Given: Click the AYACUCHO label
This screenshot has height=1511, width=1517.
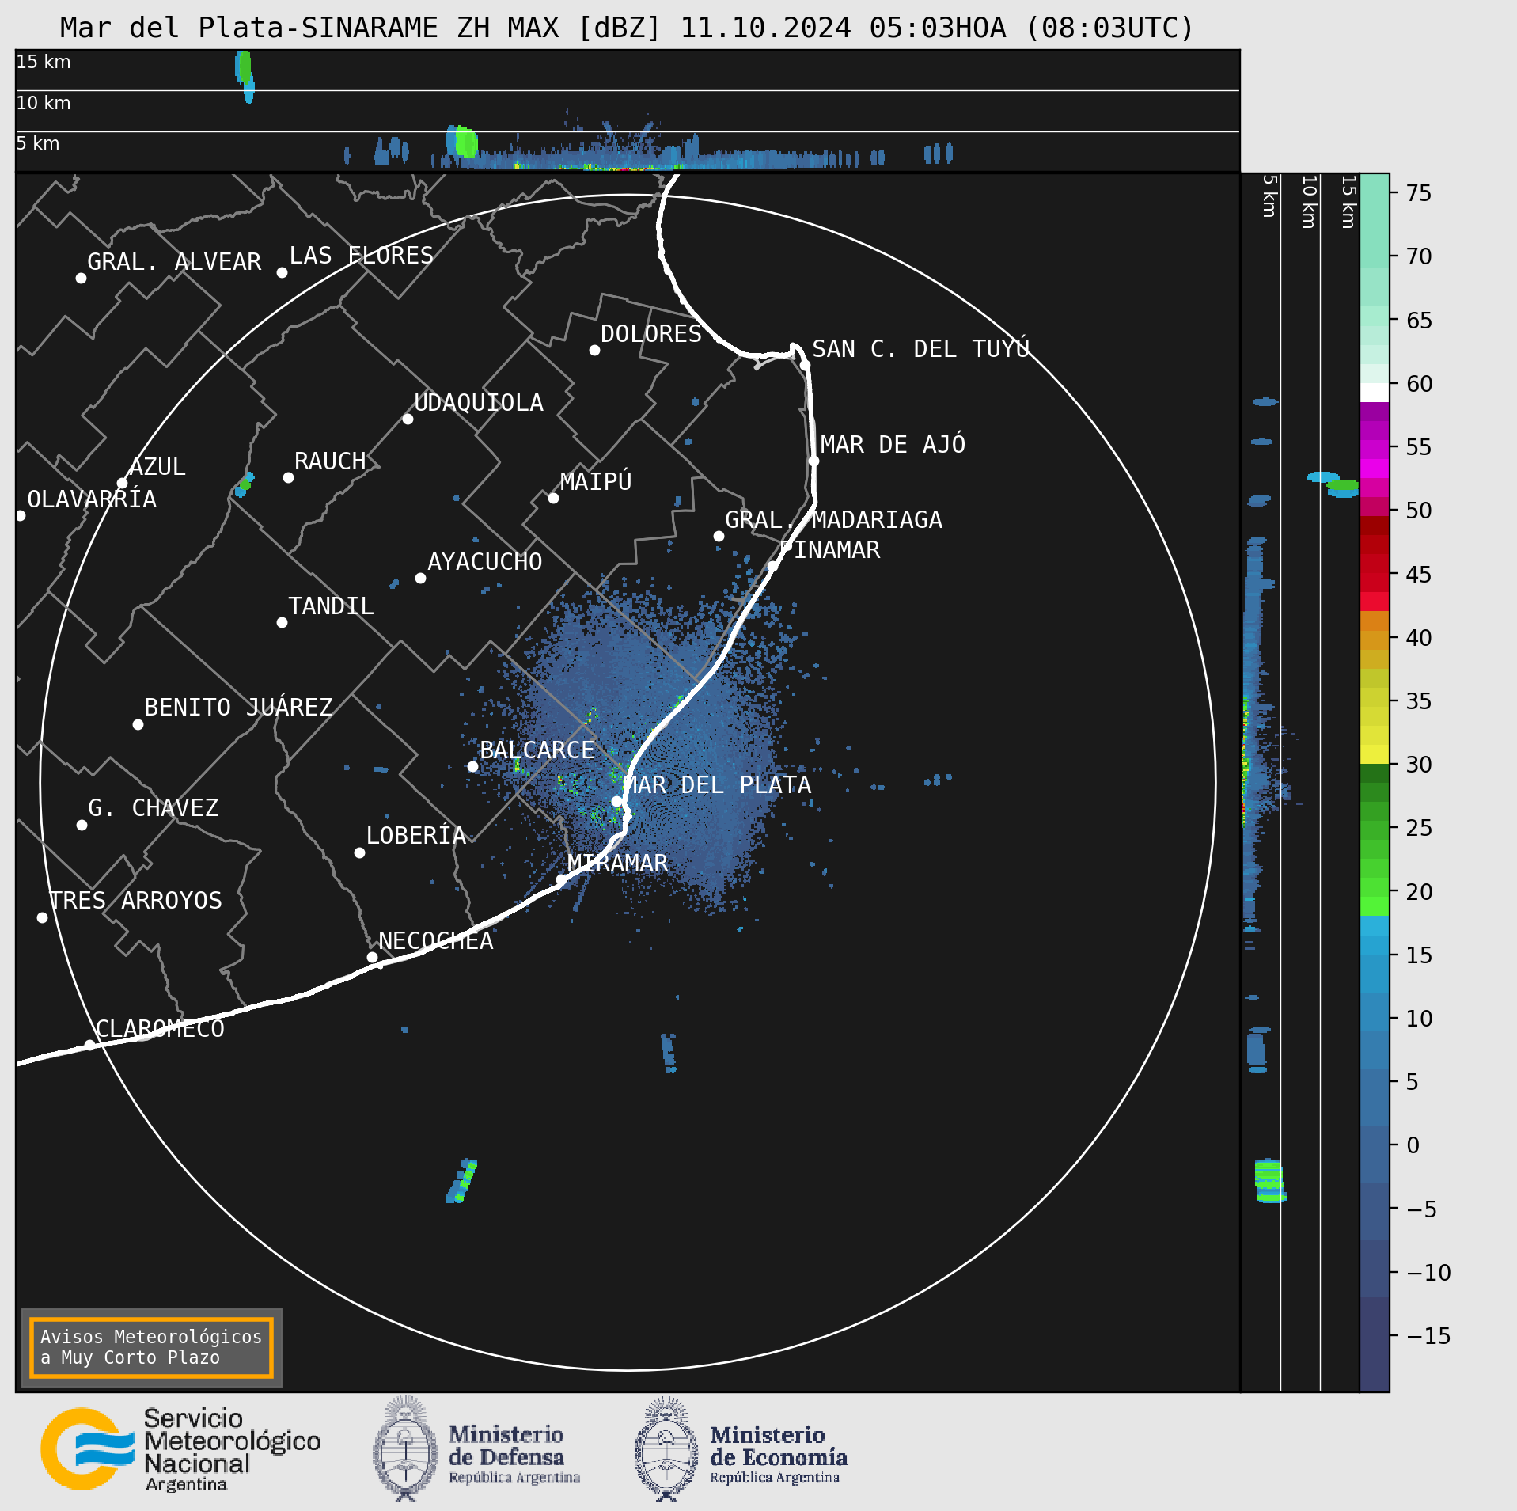Looking at the screenshot, I should pos(485,562).
